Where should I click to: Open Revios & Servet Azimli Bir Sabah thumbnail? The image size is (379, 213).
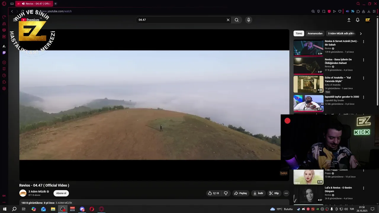tap(308, 48)
